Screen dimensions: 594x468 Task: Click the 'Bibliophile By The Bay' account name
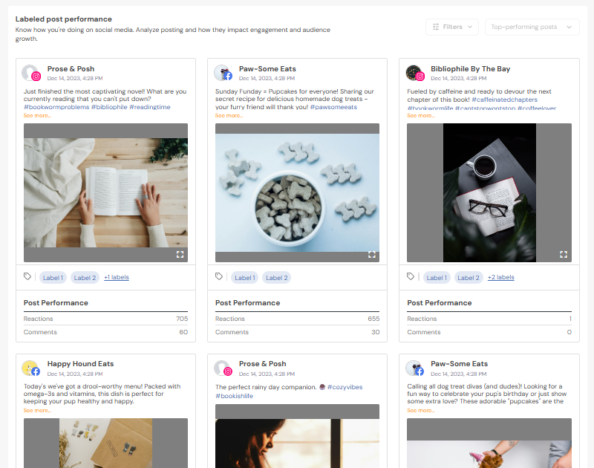coord(470,69)
